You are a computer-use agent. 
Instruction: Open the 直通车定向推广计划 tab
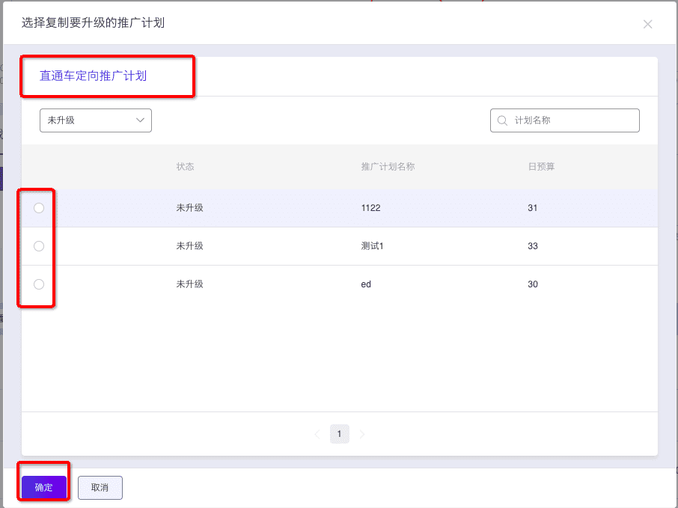(x=93, y=76)
